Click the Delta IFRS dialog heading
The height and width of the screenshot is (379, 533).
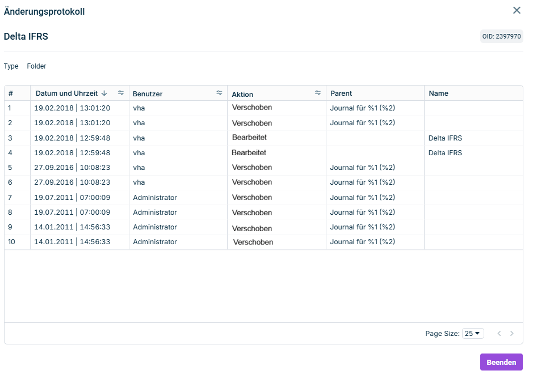pyautogui.click(x=26, y=37)
